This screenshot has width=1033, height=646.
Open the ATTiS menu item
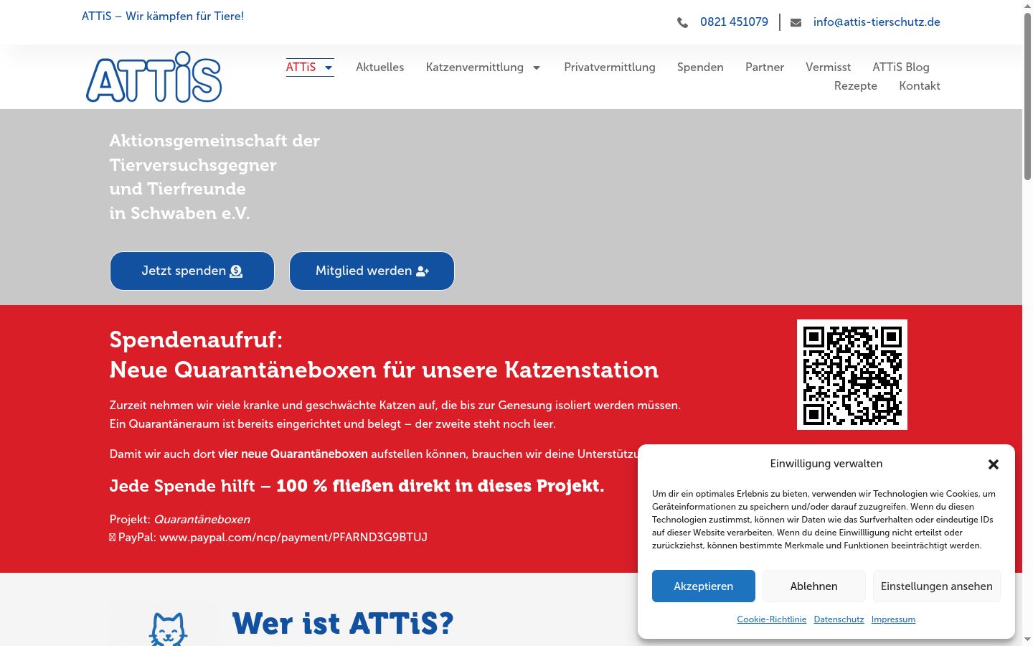(x=301, y=67)
